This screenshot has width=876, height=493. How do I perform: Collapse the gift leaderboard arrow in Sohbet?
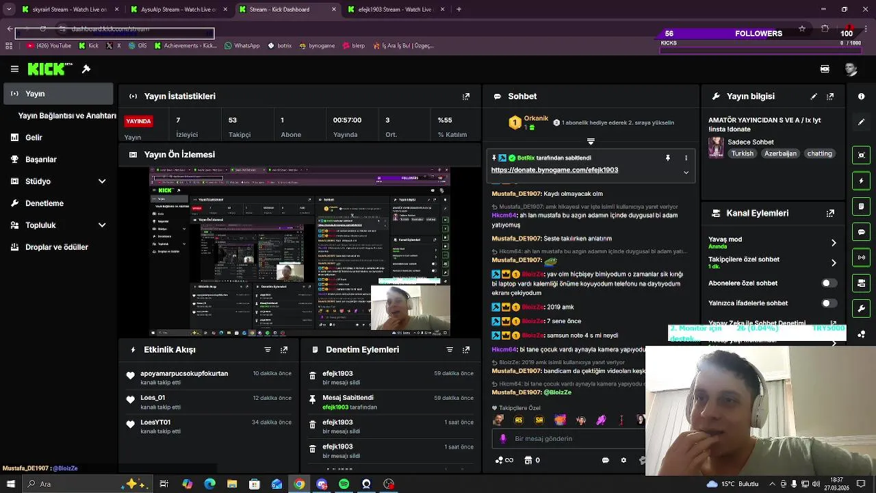click(x=591, y=142)
